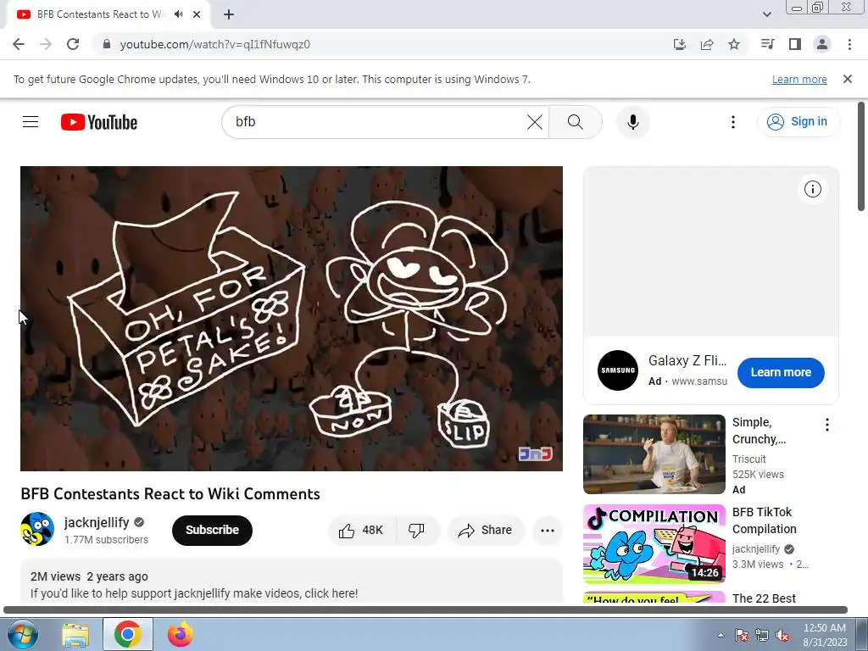Open the Windows Start button
Screen dimensions: 868x651
[x=22, y=634]
